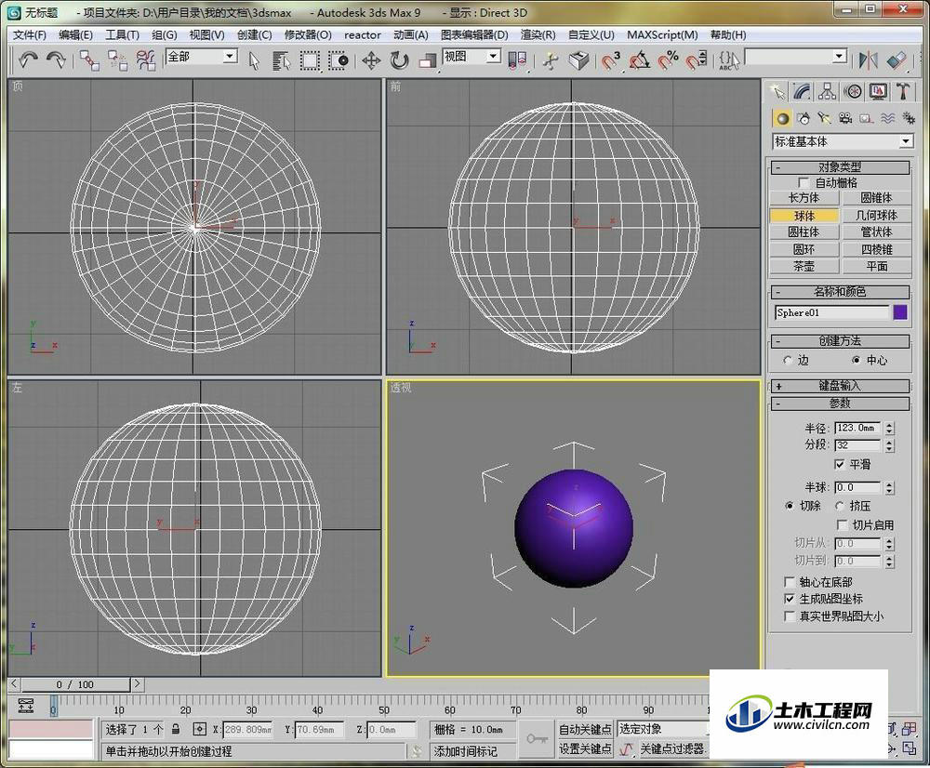Open the Hierarchy panel tab icon
The image size is (930, 768).
(828, 91)
